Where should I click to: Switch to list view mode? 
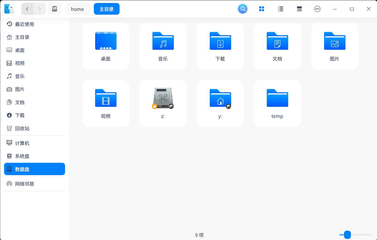coord(280,9)
